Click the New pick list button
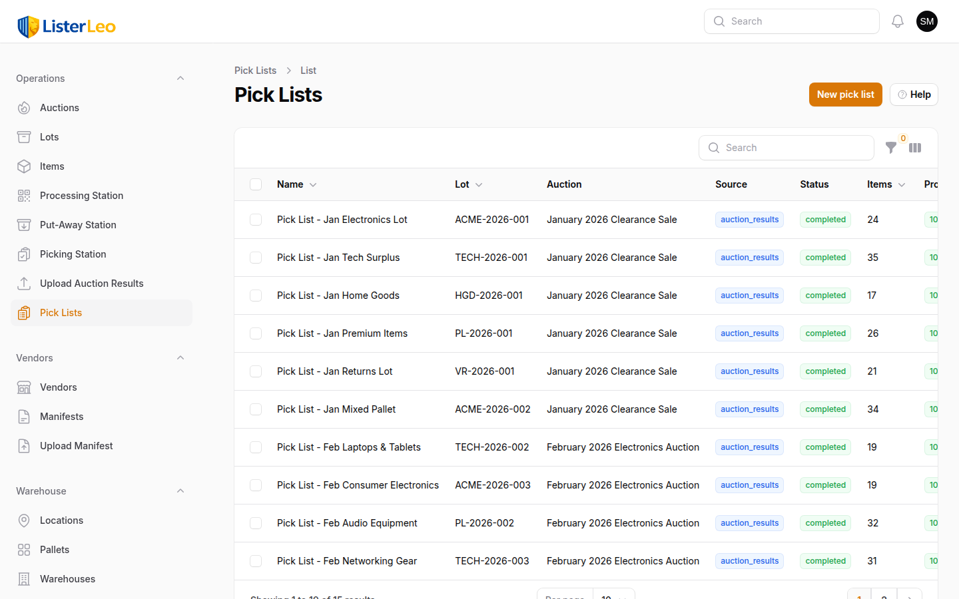 coord(845,94)
